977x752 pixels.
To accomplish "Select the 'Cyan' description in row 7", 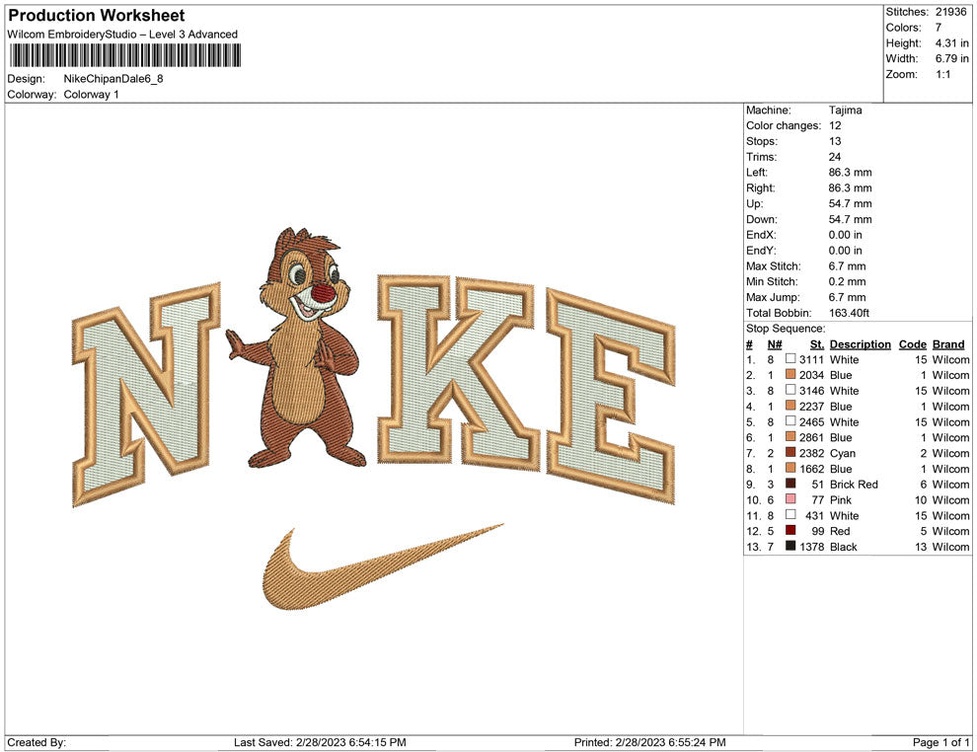I will tap(843, 453).
